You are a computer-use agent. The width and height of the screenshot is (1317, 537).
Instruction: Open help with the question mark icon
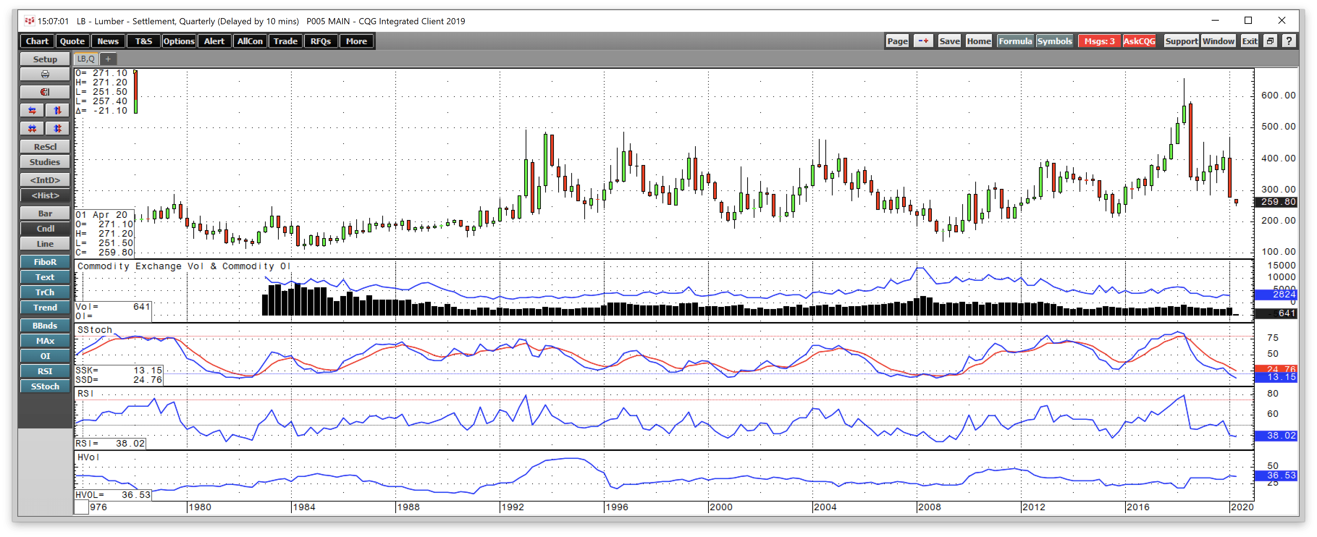[1289, 41]
